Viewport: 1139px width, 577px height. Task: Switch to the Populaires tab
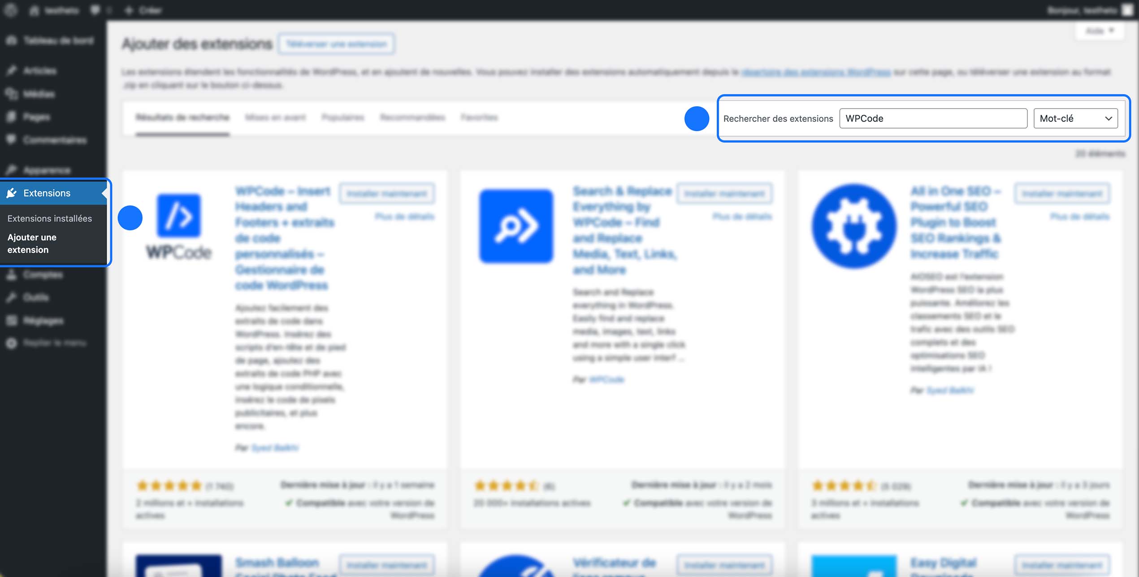342,117
